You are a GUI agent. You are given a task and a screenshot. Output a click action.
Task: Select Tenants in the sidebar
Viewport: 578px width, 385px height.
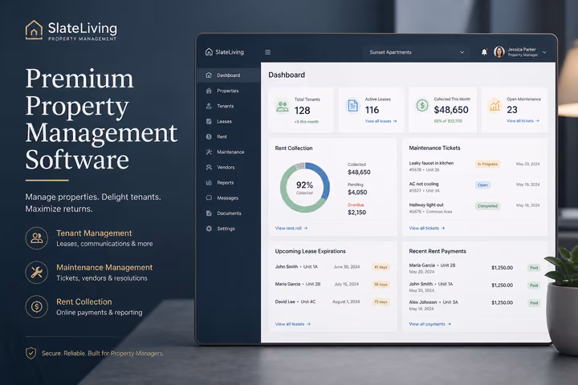[x=226, y=106]
